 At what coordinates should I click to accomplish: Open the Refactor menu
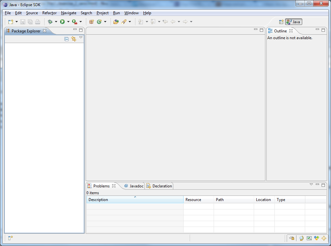(49, 13)
